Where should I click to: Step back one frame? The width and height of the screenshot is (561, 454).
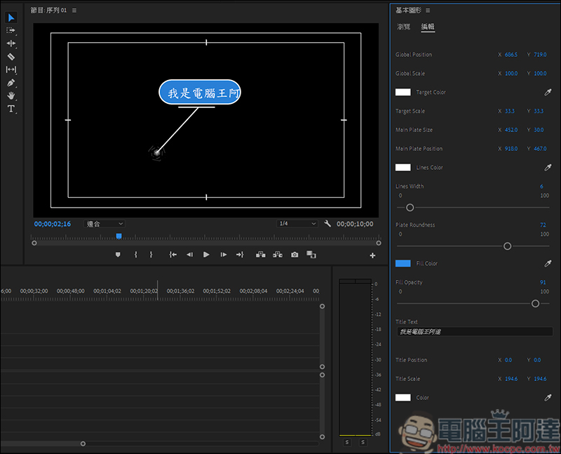189,255
